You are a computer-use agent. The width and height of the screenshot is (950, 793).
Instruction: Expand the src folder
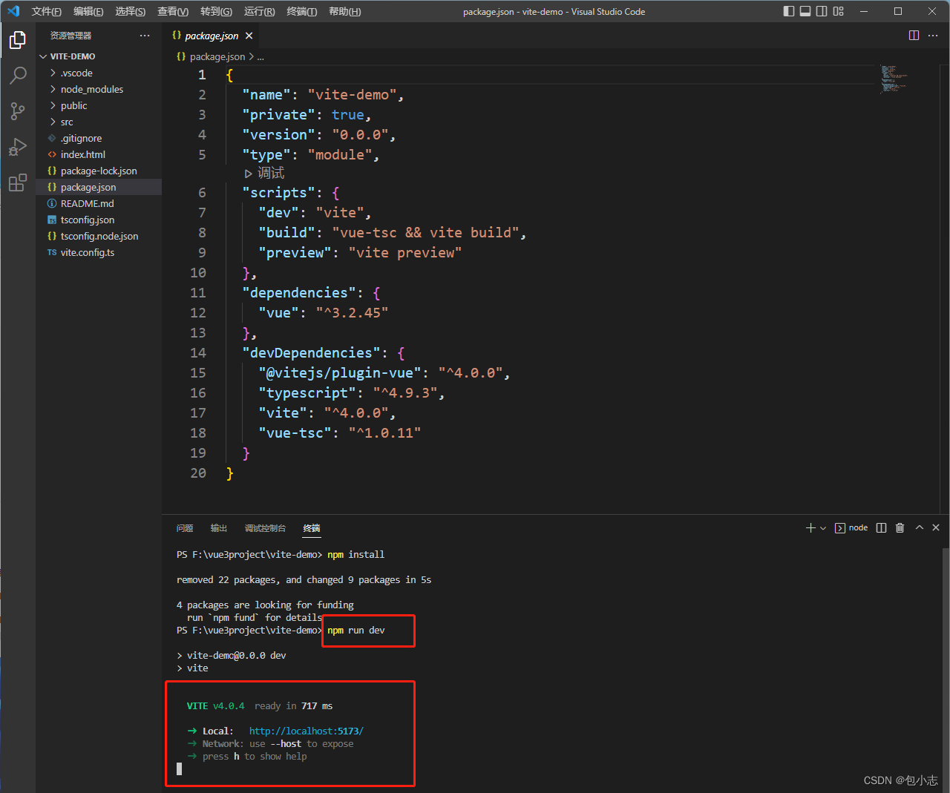[99, 122]
